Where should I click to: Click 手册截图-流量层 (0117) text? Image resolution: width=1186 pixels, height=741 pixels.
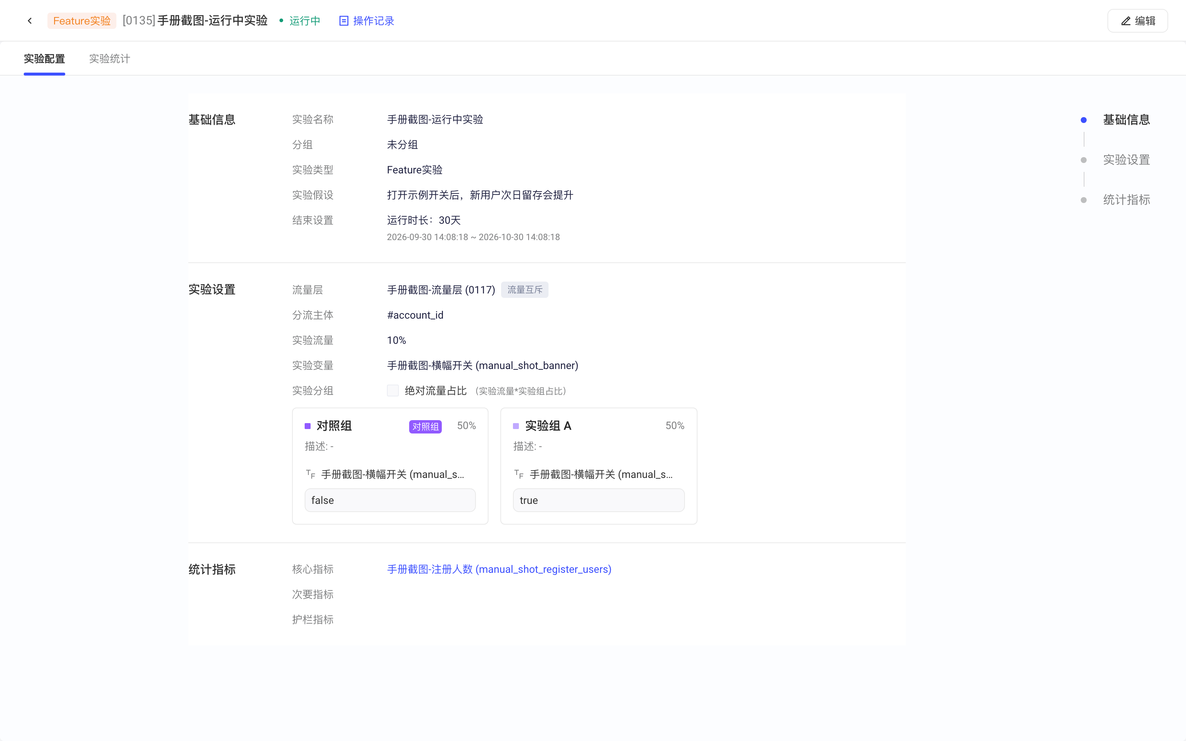441,290
